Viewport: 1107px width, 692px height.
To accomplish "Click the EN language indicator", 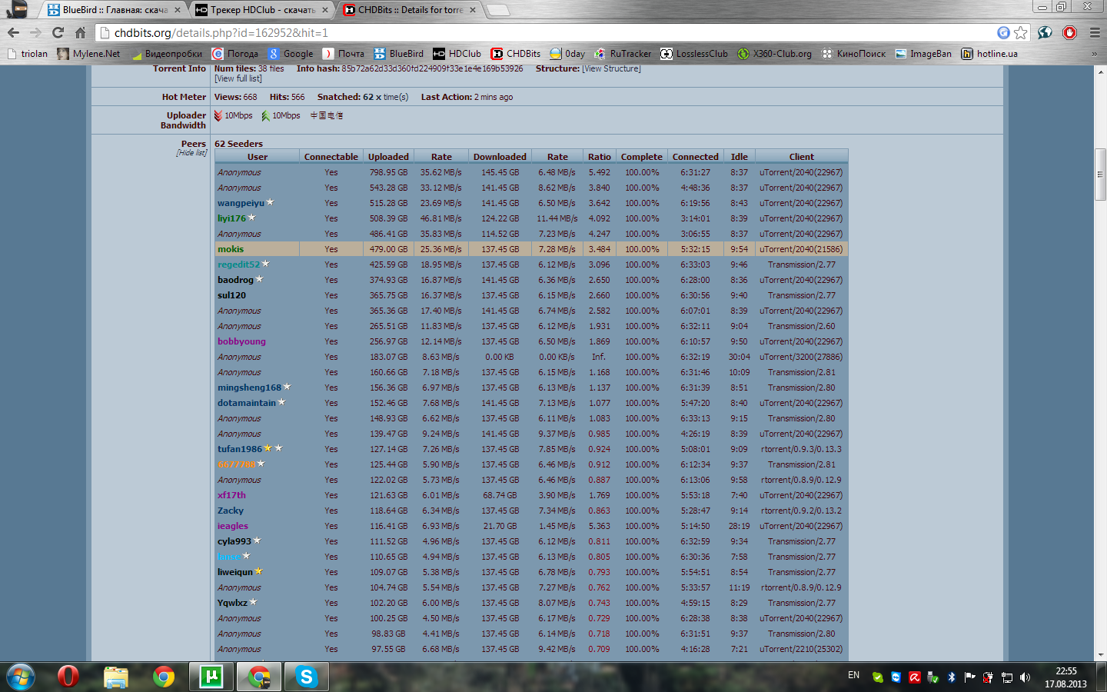I will (853, 675).
